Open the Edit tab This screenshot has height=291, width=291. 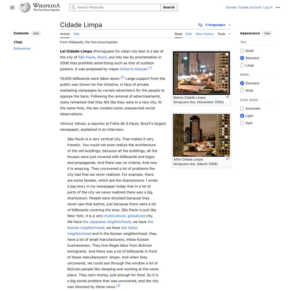[x=189, y=34]
